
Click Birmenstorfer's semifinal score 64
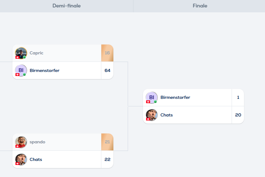click(x=107, y=70)
